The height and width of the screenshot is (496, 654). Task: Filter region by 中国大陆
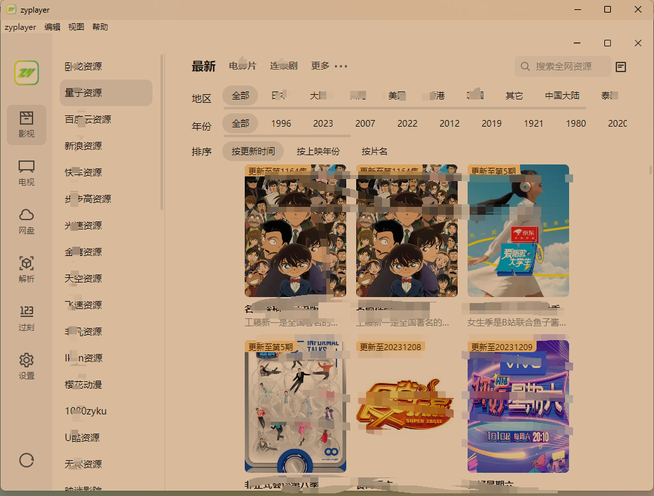click(562, 95)
